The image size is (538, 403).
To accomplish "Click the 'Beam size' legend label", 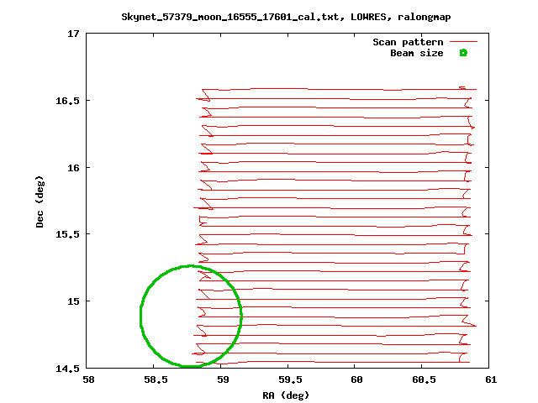I will click(417, 53).
